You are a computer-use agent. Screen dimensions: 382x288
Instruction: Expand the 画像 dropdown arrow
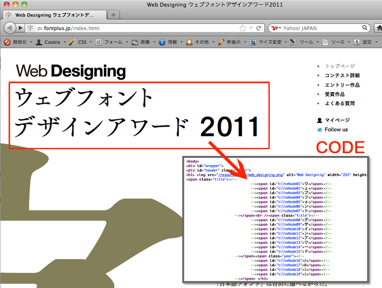[x=154, y=42]
